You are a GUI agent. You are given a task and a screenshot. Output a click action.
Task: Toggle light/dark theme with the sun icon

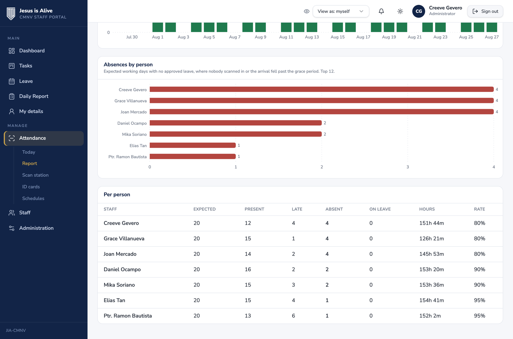400,11
